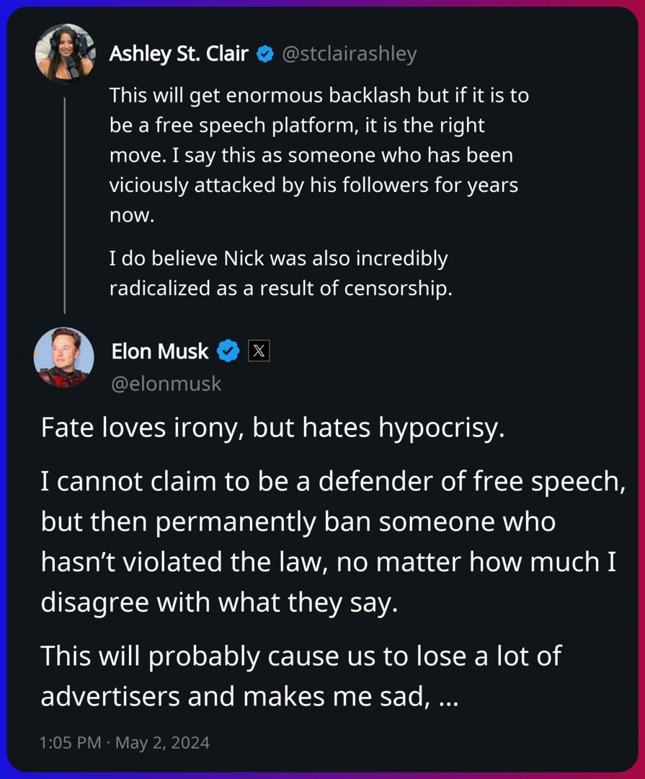Click the "This will probably cause us" line
This screenshot has width=645, height=779.
pyautogui.click(x=301, y=656)
